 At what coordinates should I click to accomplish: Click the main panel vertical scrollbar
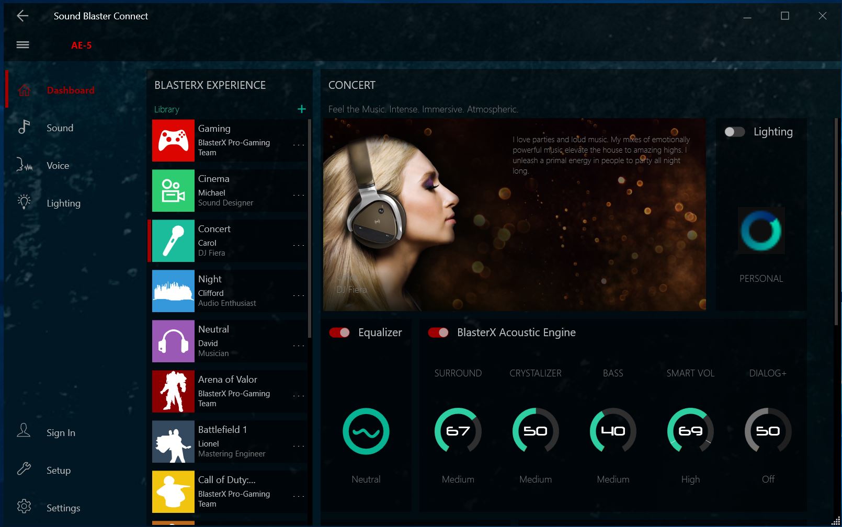(836, 222)
